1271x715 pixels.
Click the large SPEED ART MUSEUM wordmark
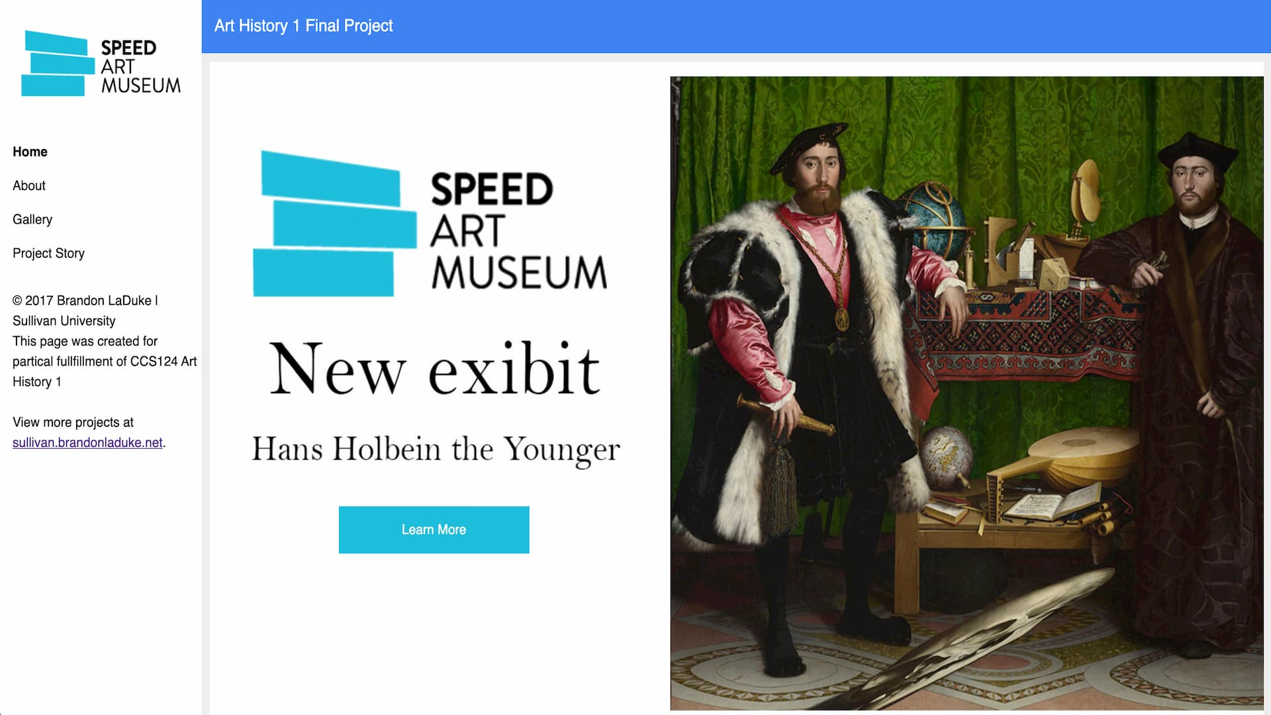coord(518,230)
